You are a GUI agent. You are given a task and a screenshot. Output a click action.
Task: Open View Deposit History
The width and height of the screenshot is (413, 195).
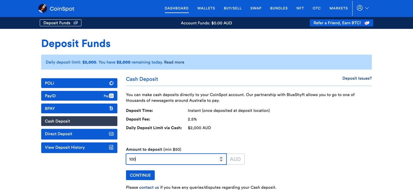click(79, 147)
